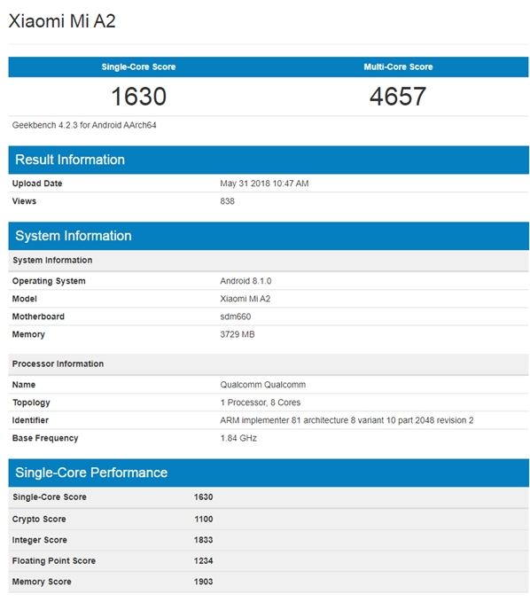Select the Upload Date label

click(x=37, y=184)
